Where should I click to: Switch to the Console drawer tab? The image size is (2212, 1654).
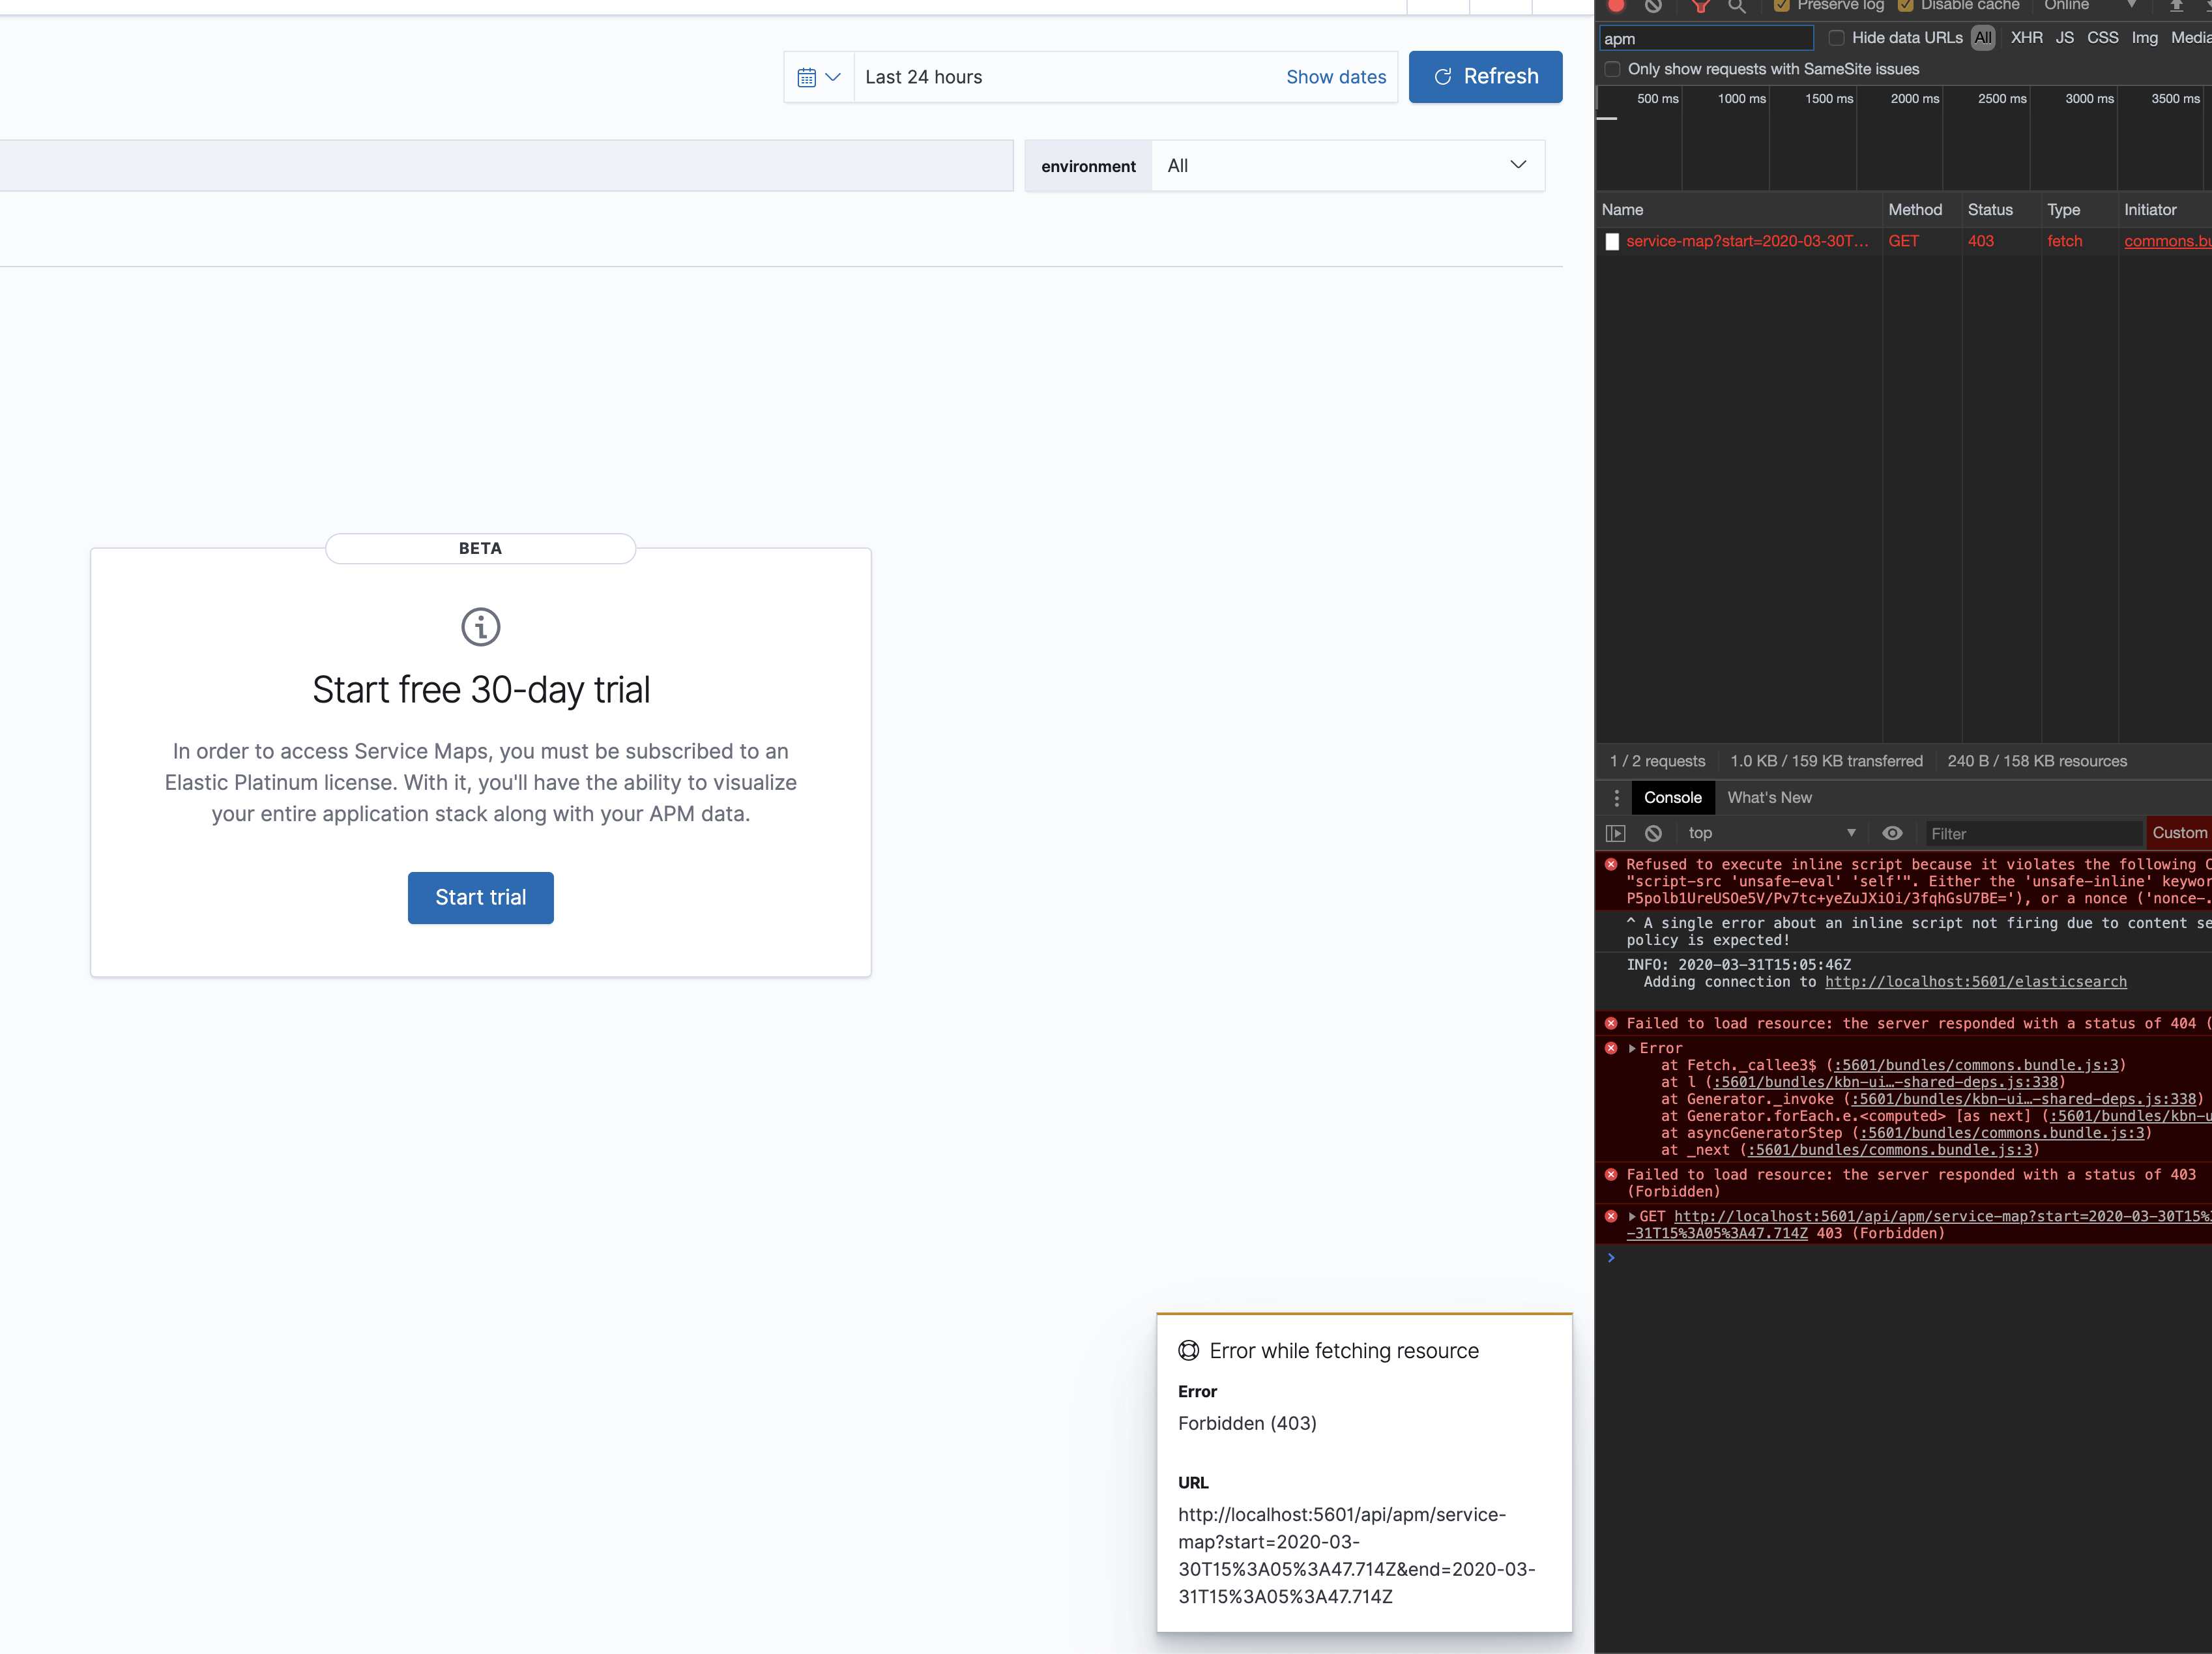(x=1672, y=798)
